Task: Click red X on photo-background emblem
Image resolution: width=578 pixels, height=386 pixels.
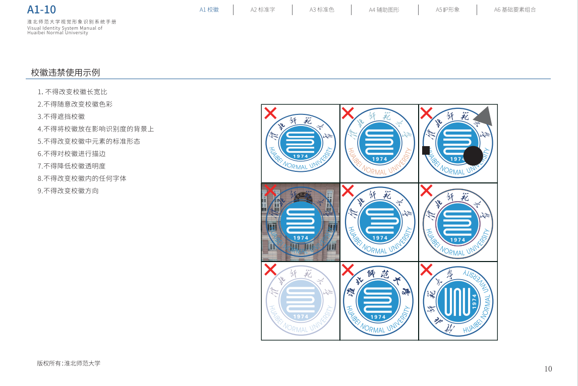Action: [x=270, y=190]
